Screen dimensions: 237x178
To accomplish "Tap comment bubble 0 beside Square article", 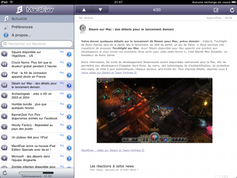I will (4, 54).
